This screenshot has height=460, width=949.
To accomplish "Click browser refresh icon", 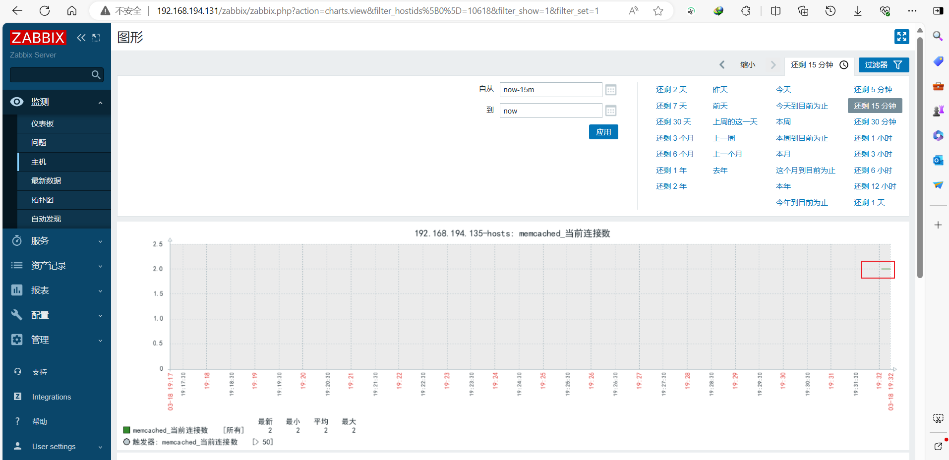I will click(x=45, y=10).
